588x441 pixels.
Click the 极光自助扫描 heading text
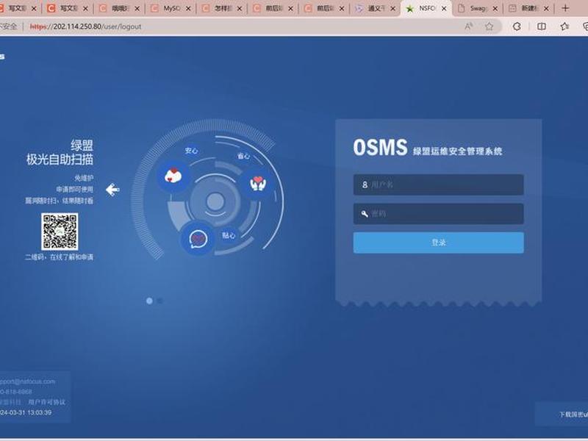click(60, 159)
